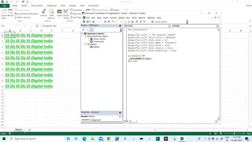Viewport: 252px width, 142px height.
Task: Click the Reset stop icon in VBA toolbar
Action: (129, 22)
